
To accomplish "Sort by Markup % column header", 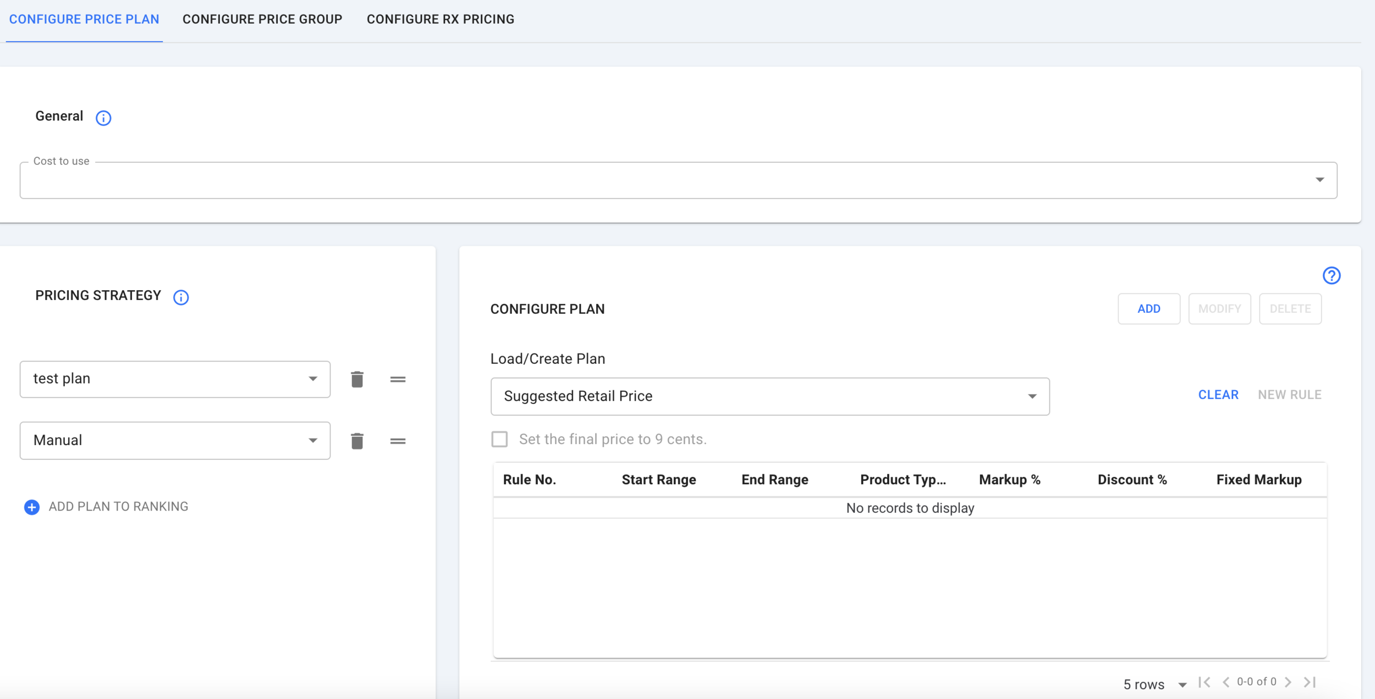I will (1009, 480).
